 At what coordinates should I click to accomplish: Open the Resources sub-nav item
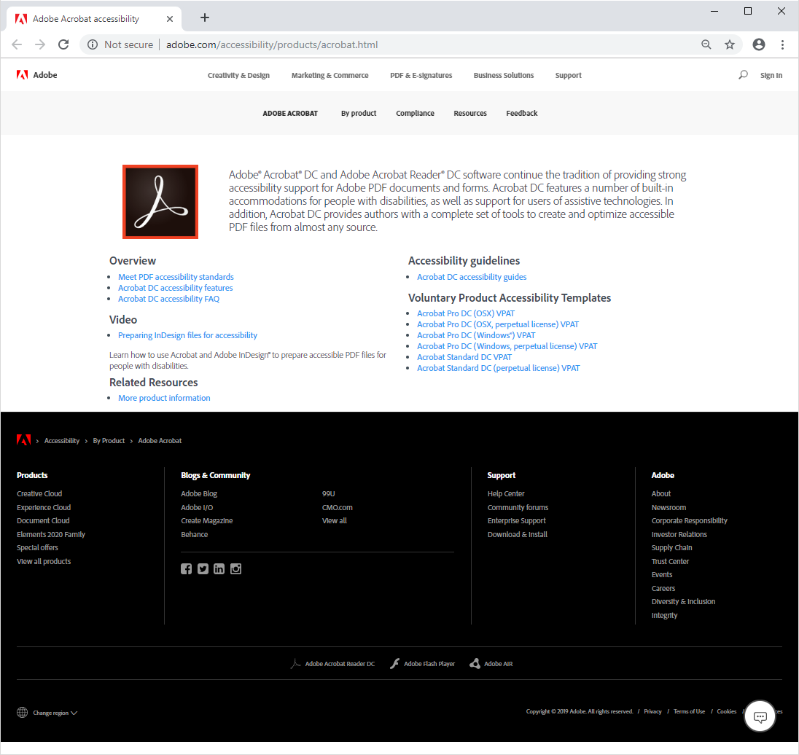[469, 113]
